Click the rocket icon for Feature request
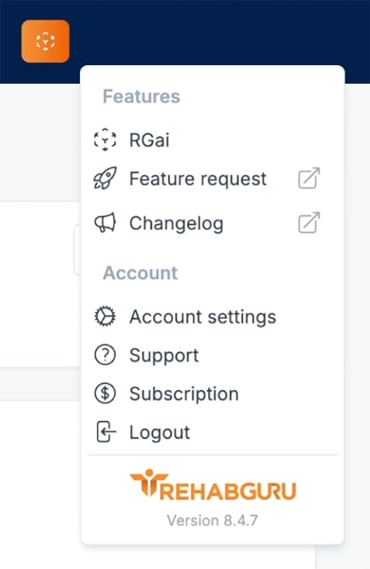 (x=105, y=178)
